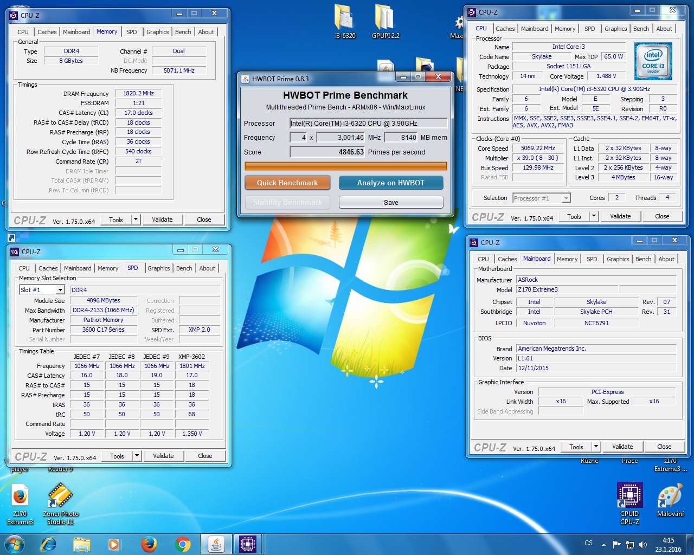Click Validate in Mainboard window
Image resolution: width=694 pixels, height=555 pixels.
click(622, 447)
